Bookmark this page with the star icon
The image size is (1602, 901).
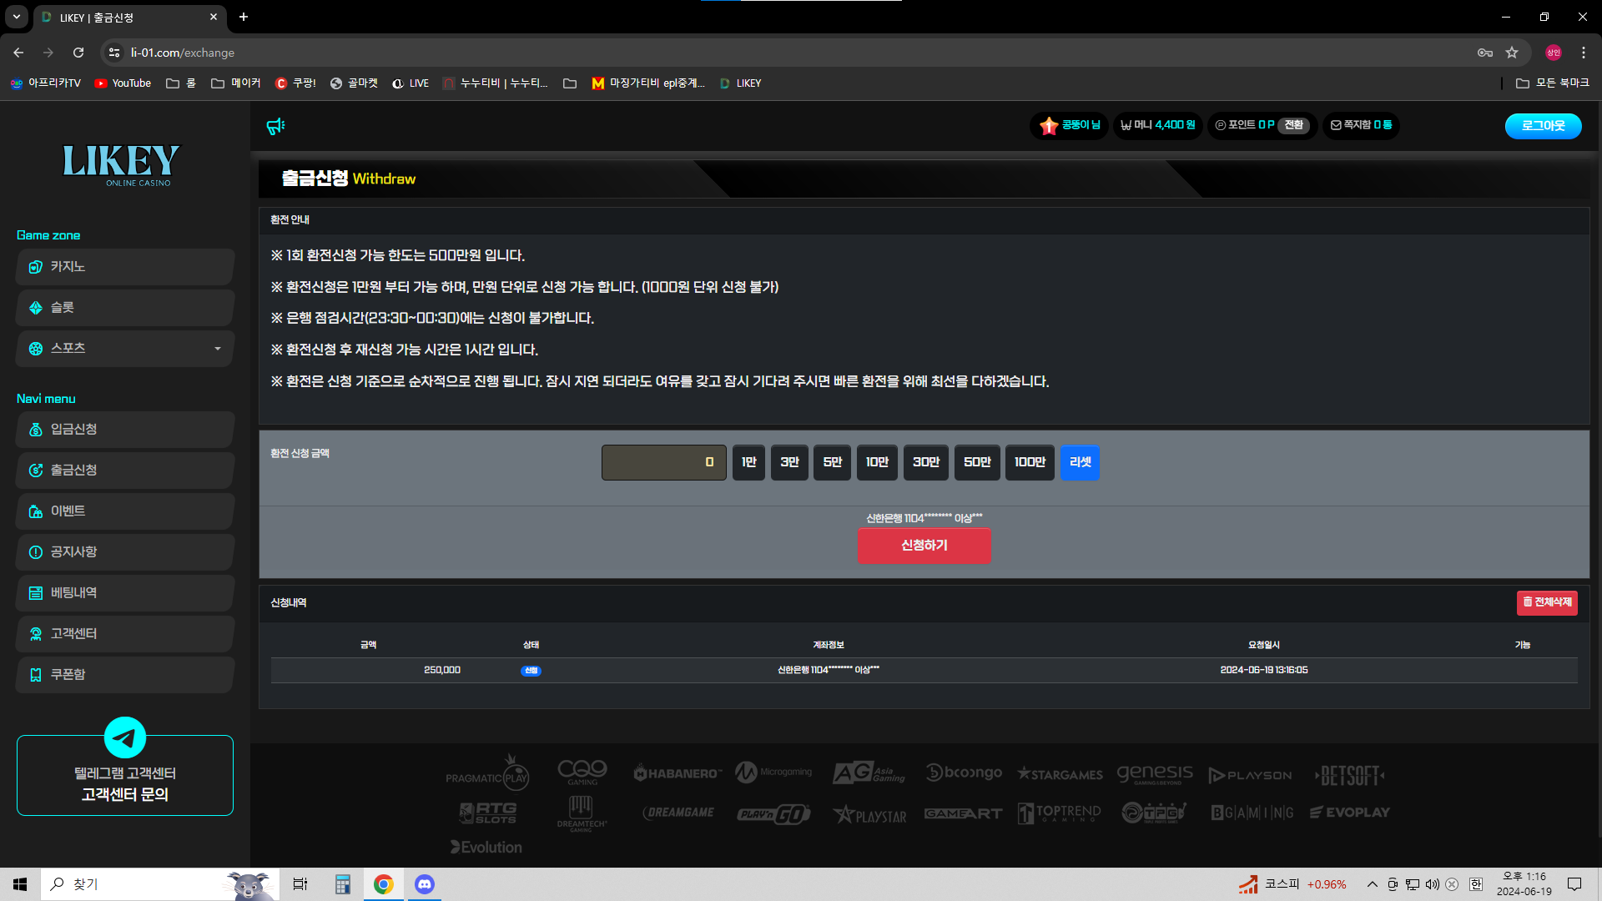click(x=1512, y=53)
